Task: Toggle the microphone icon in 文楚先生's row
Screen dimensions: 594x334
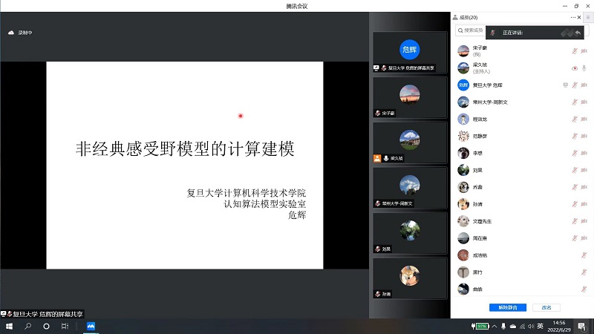Action: (575, 221)
